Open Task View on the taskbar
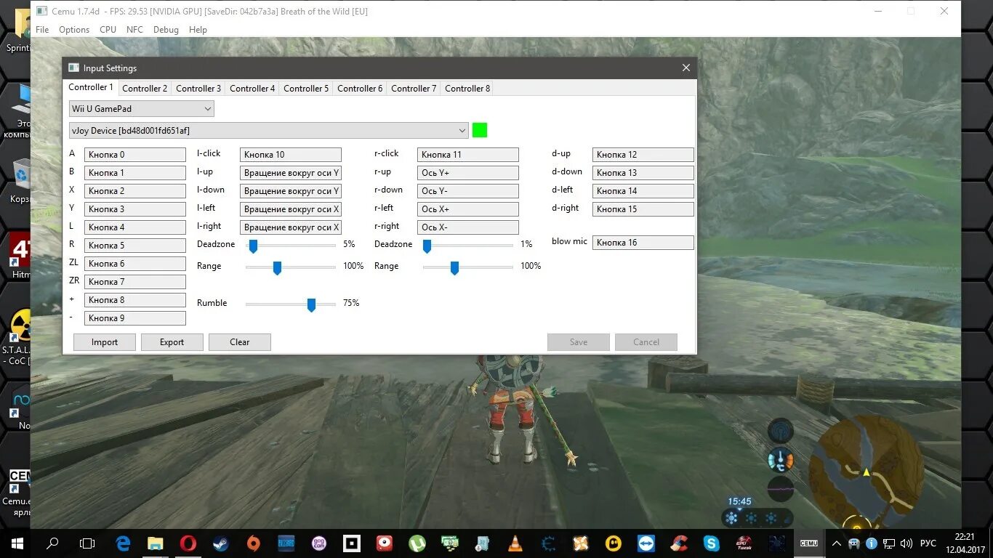The image size is (993, 558). (x=87, y=543)
